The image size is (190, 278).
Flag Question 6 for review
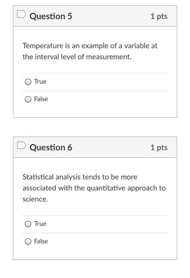pos(21,145)
